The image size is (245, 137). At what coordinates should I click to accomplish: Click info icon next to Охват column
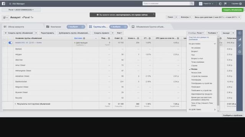122,38
